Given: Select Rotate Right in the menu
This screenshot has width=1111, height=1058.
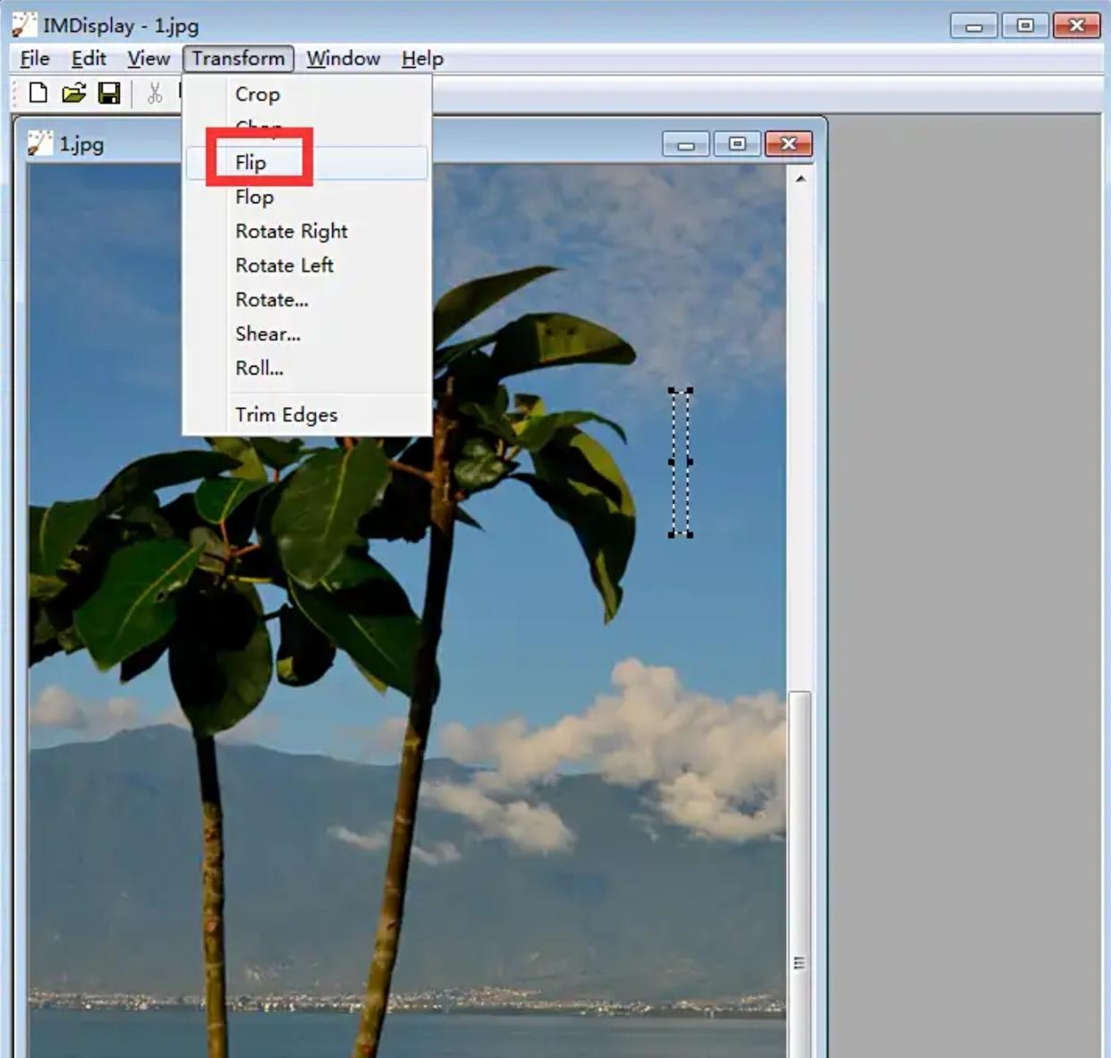Looking at the screenshot, I should tap(292, 231).
